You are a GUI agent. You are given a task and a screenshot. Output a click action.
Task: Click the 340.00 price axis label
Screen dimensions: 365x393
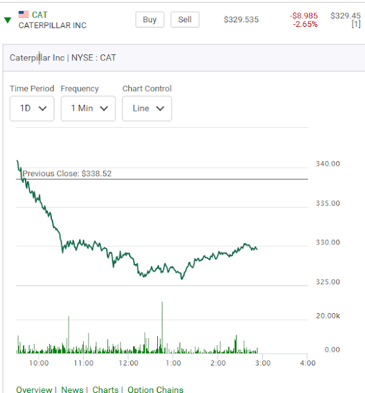(328, 164)
